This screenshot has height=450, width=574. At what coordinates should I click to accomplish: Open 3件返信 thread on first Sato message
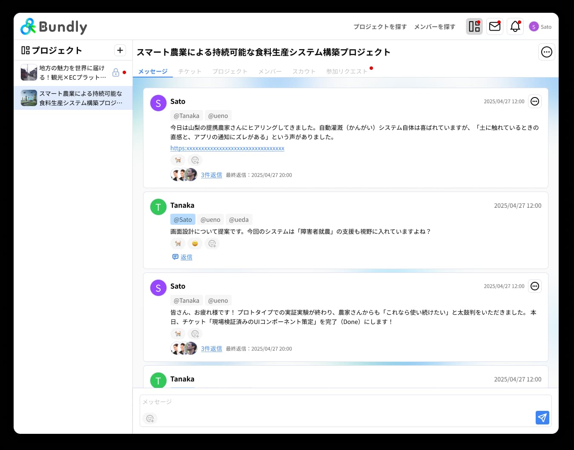coord(212,175)
